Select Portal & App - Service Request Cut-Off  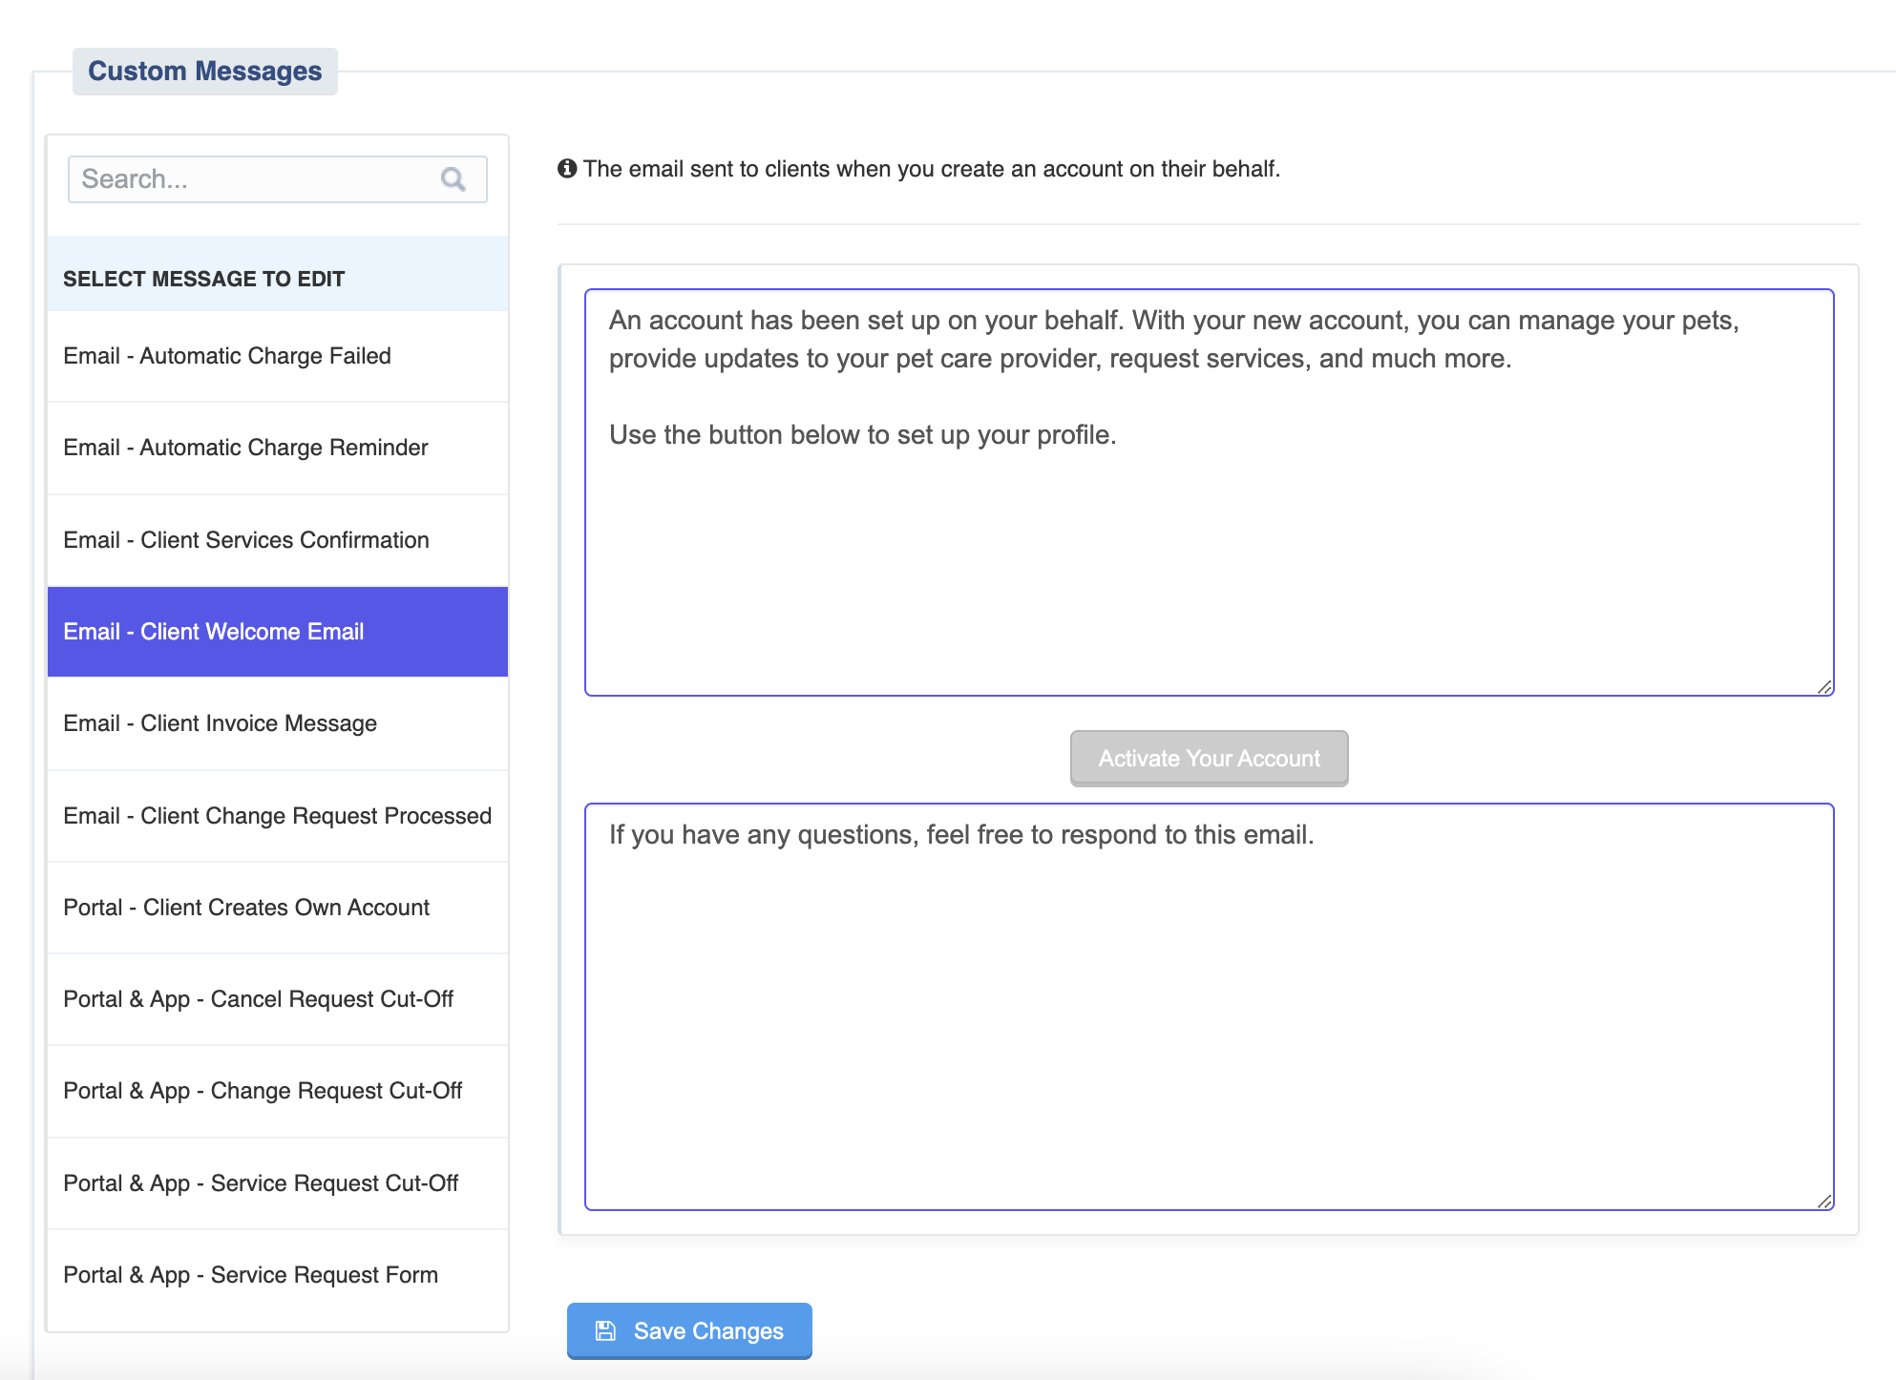point(278,1183)
